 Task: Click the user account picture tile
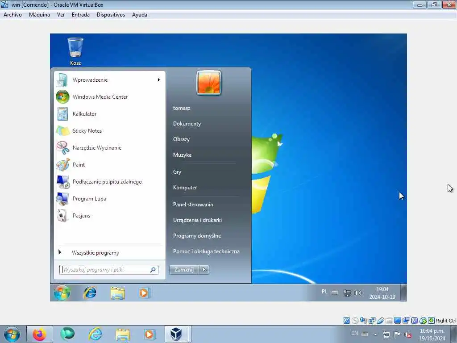point(209,83)
